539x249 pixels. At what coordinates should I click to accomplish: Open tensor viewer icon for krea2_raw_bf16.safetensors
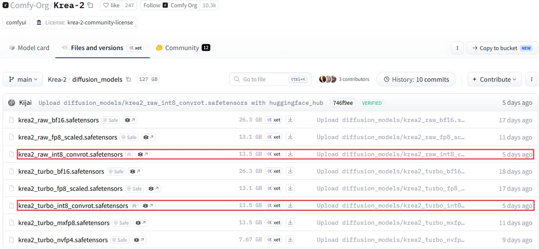[130, 120]
